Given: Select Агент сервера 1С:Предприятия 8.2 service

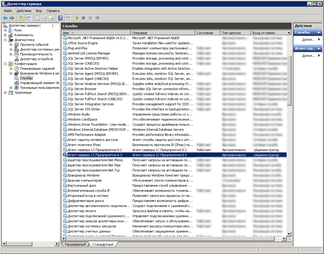Looking at the screenshot, I should tap(174, 150).
